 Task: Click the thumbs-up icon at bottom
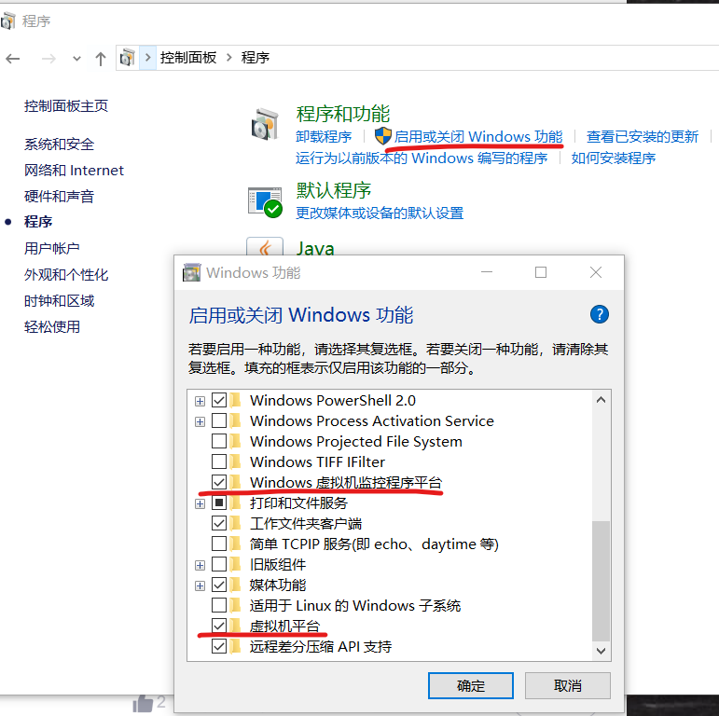(143, 703)
